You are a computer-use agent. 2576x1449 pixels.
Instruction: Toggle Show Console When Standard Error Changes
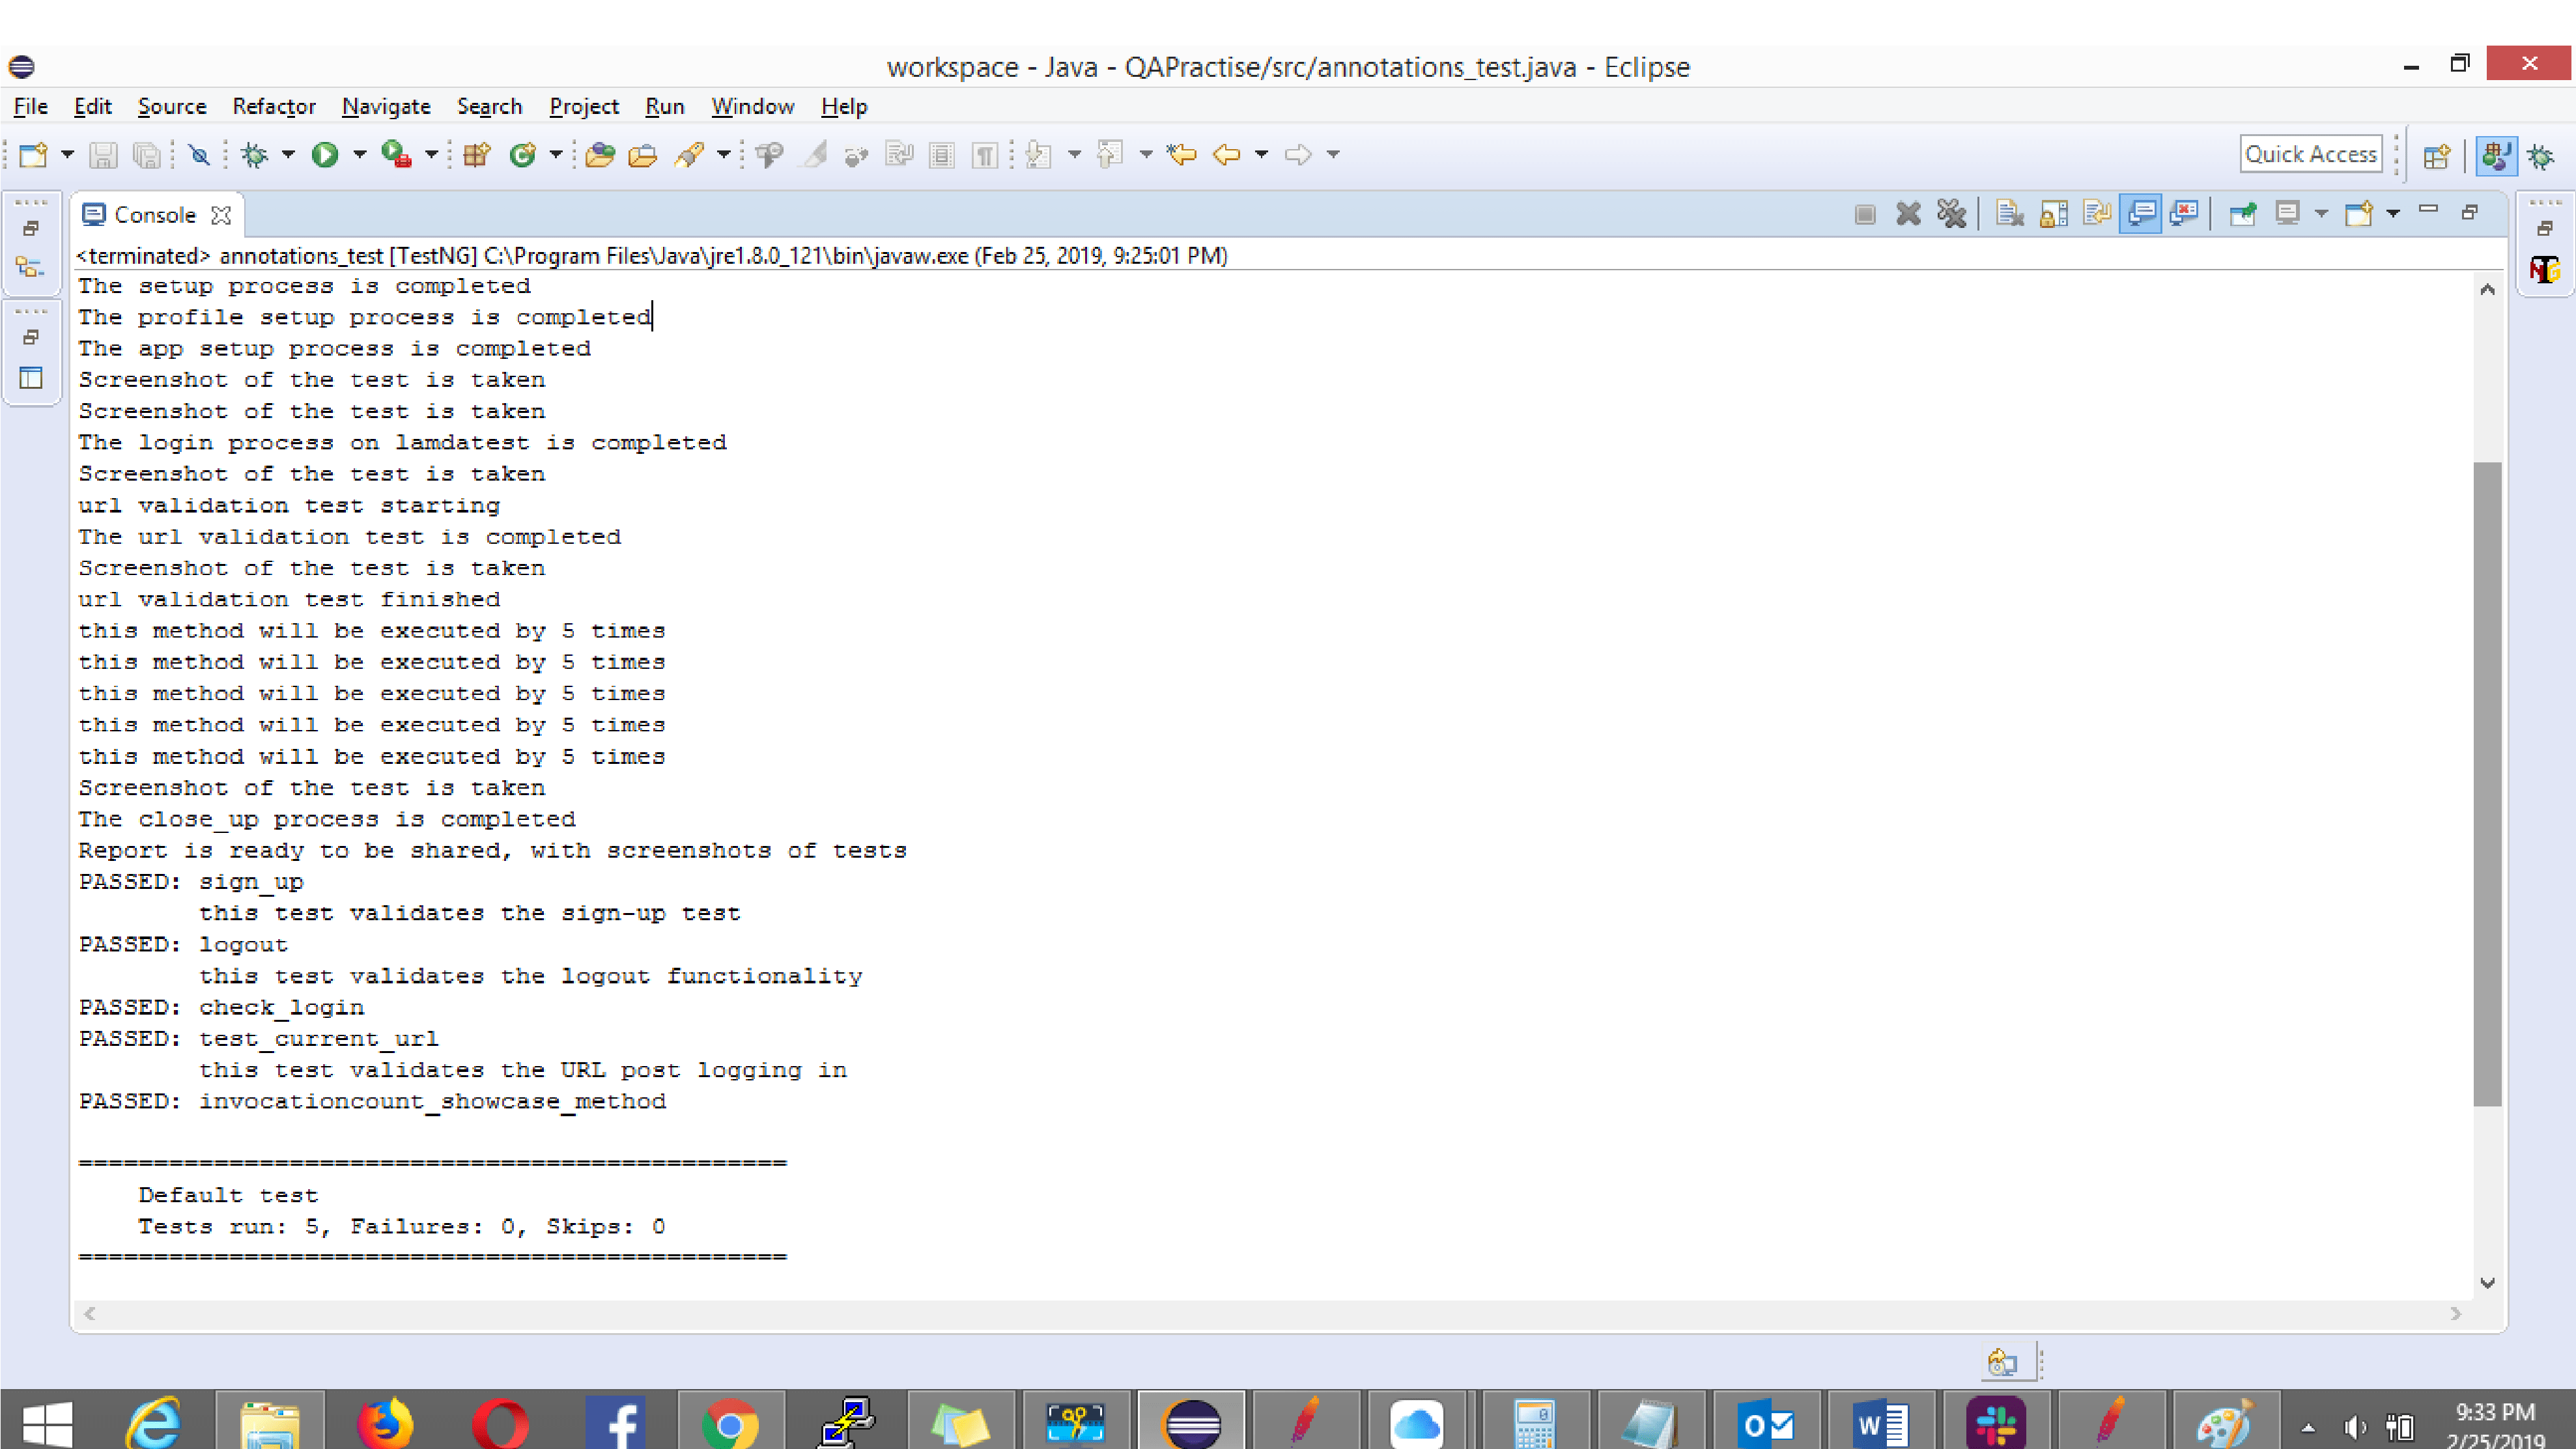pyautogui.click(x=2185, y=213)
